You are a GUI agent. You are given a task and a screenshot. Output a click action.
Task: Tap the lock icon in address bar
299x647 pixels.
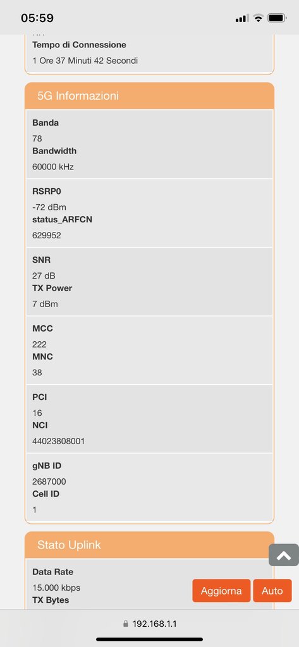pyautogui.click(x=126, y=624)
